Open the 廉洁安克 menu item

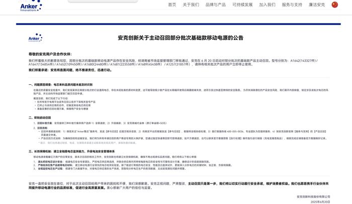click(317, 5)
